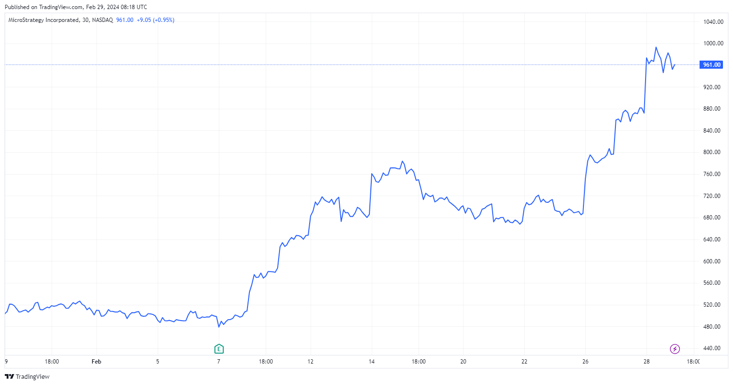Click the 26 date label on time axis

[585, 362]
